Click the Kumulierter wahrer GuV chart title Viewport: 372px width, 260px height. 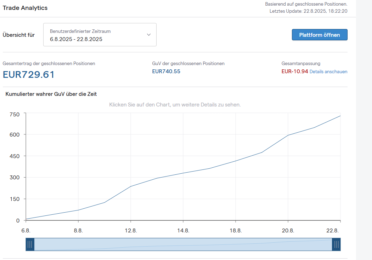click(x=51, y=94)
